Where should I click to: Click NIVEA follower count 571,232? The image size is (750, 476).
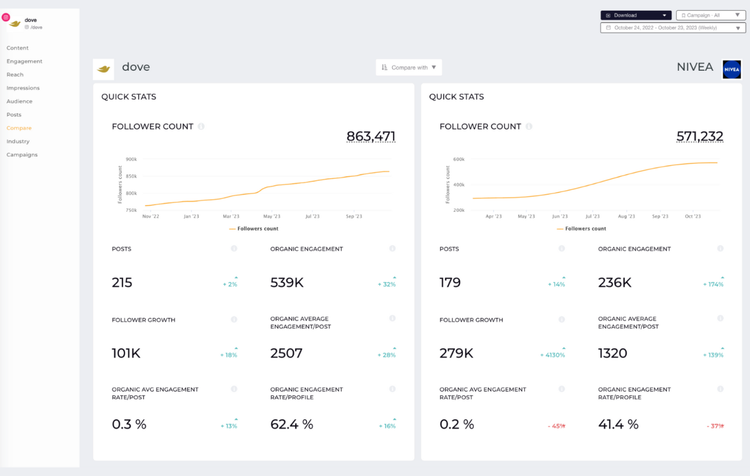[x=700, y=136]
